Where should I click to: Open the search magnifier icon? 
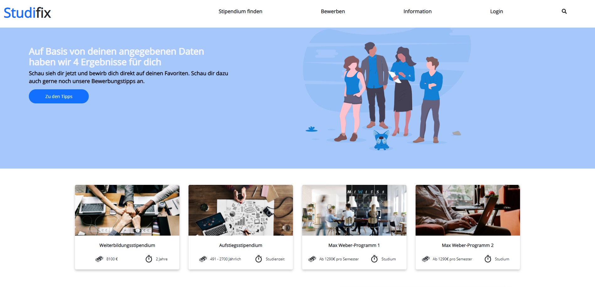564,11
